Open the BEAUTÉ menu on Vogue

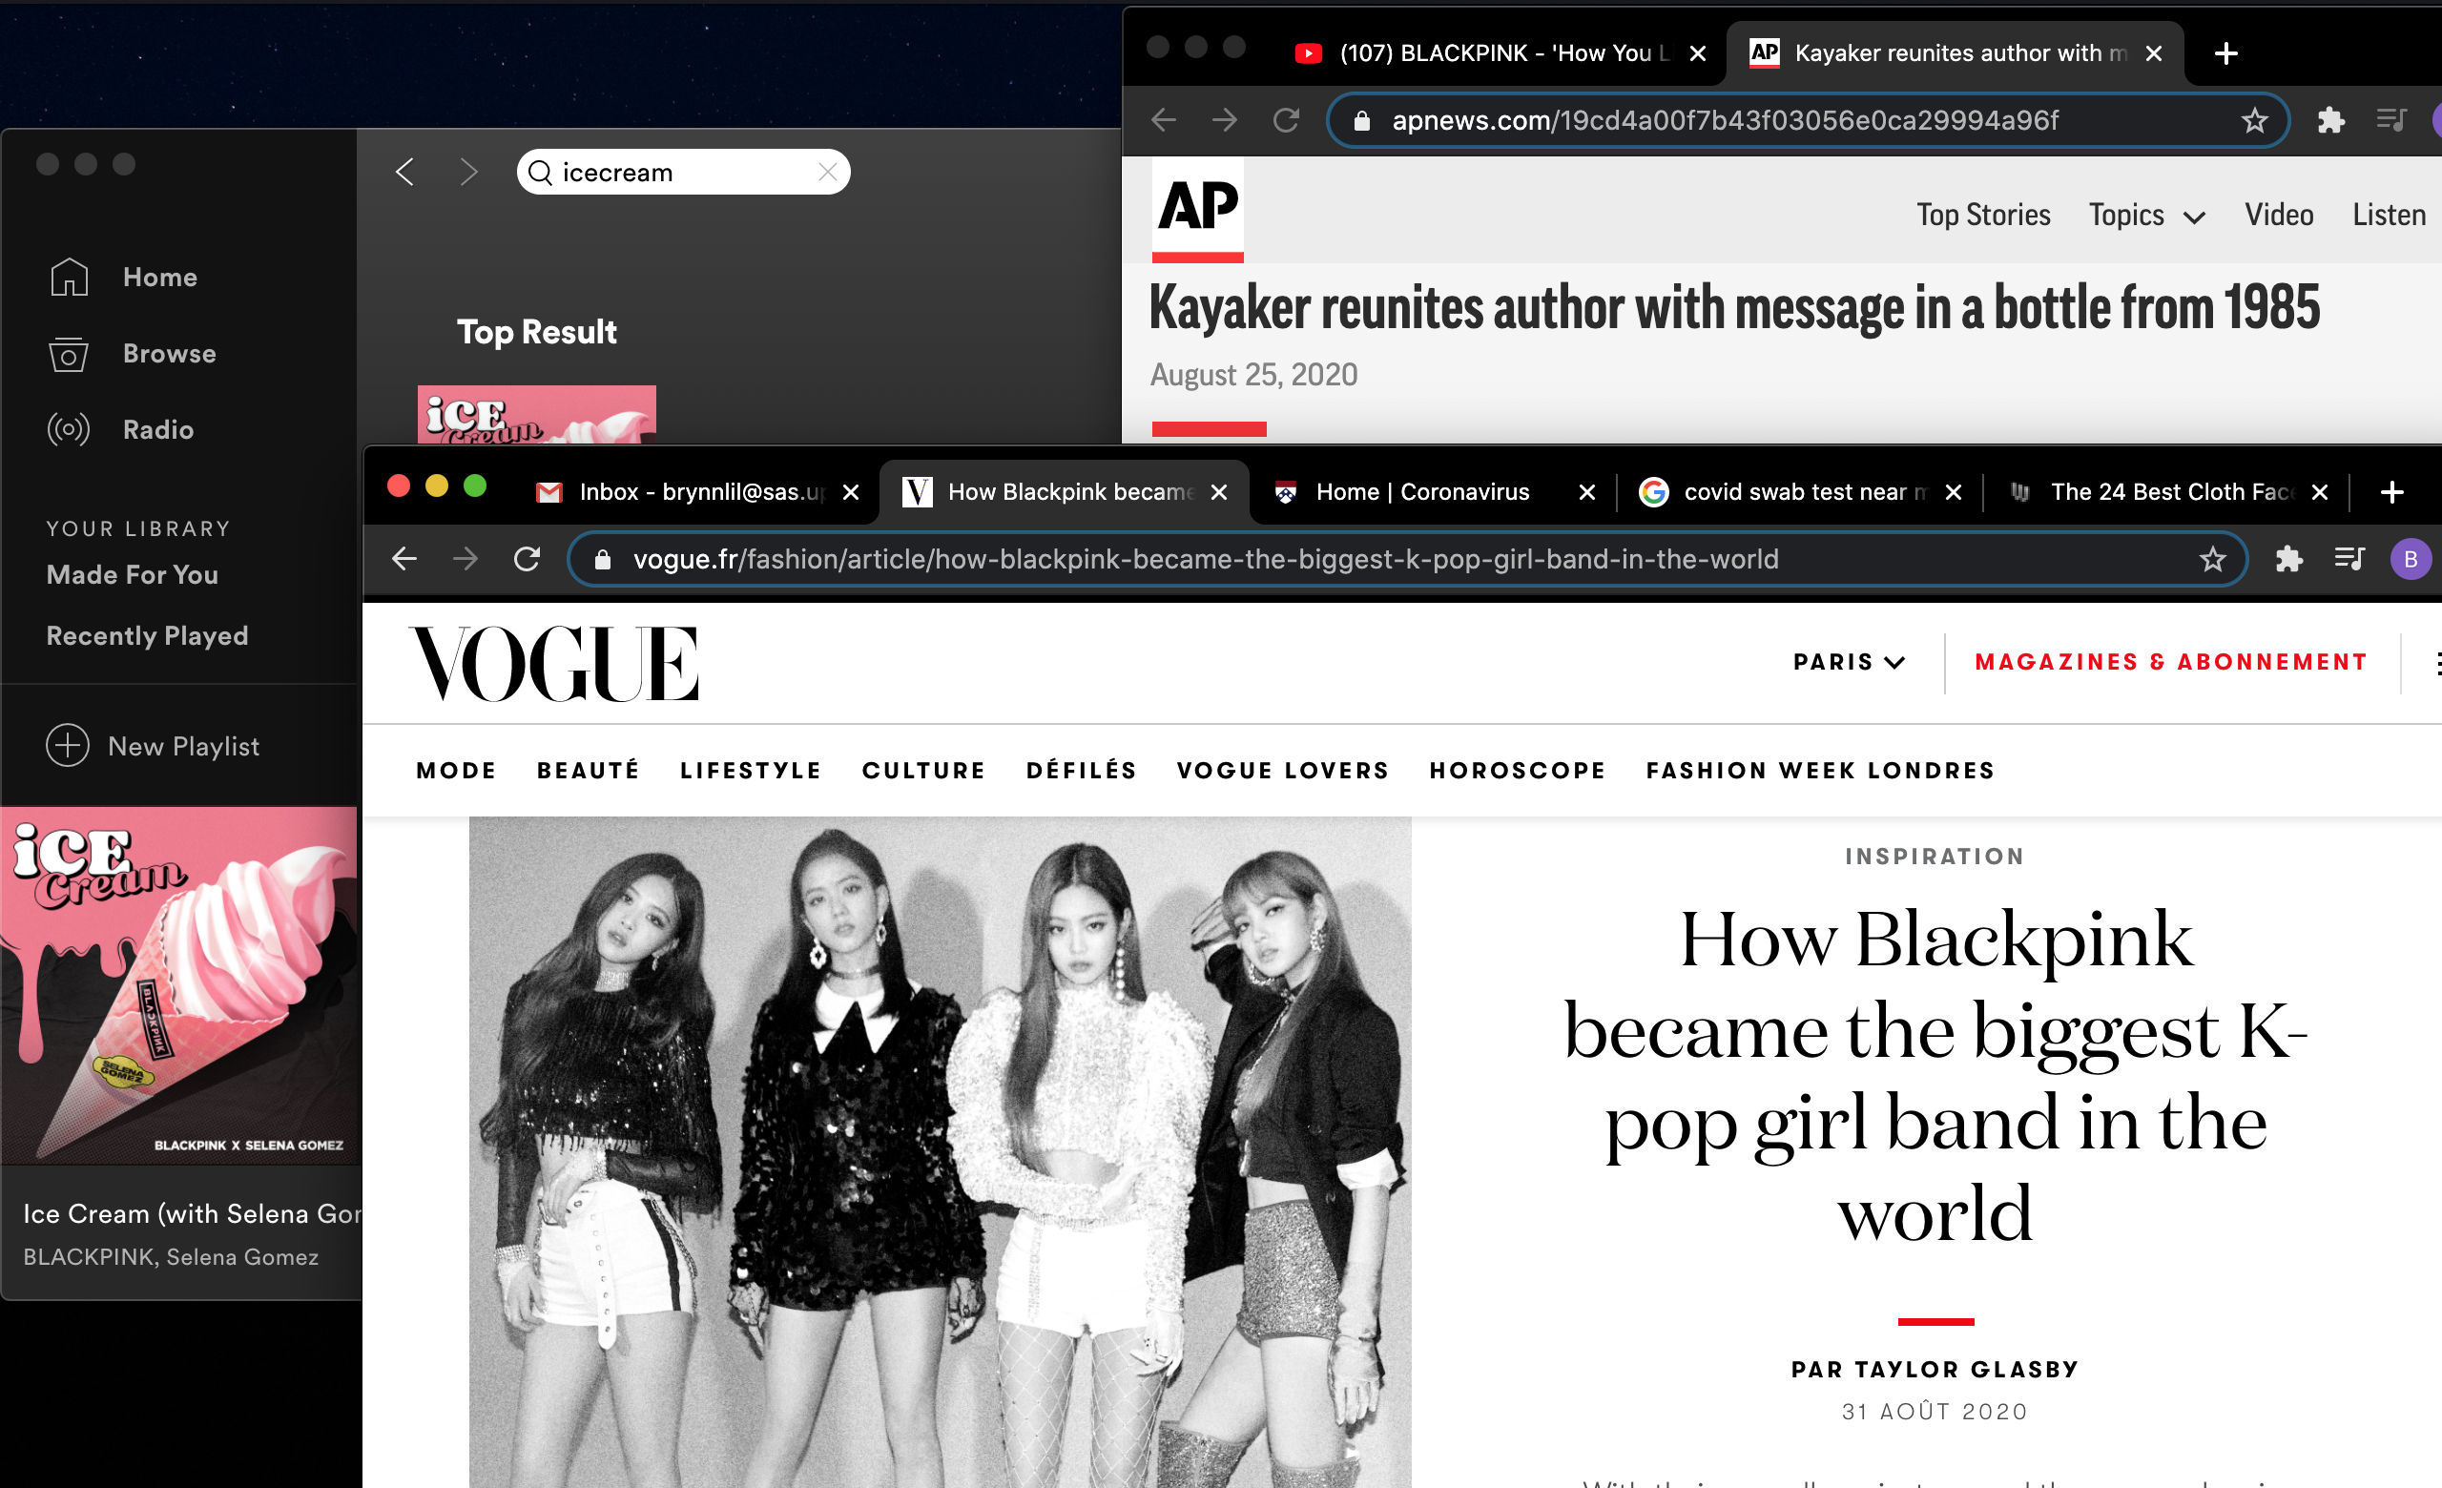point(588,770)
